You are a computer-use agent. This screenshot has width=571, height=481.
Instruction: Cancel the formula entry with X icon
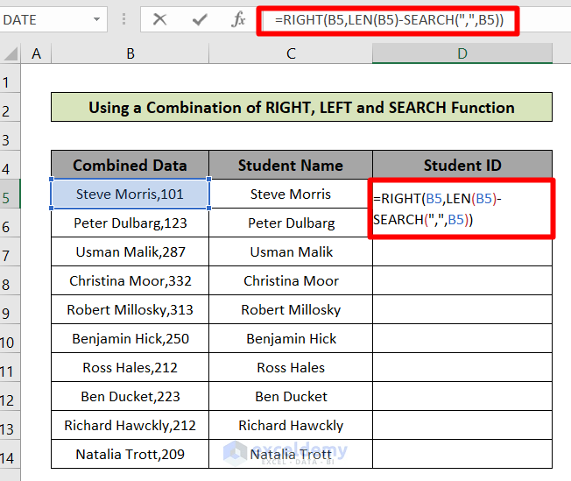click(159, 19)
